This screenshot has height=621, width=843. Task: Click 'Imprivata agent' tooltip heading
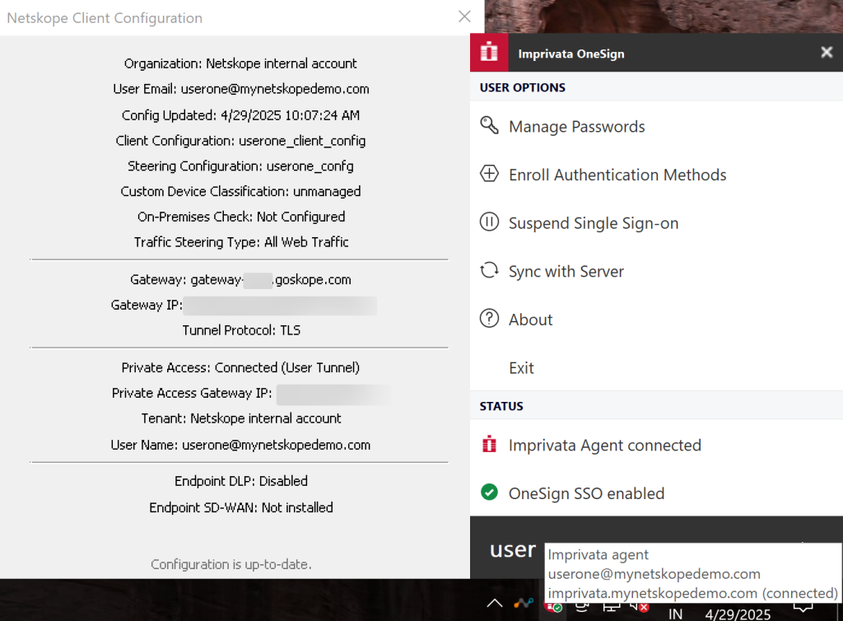598,554
